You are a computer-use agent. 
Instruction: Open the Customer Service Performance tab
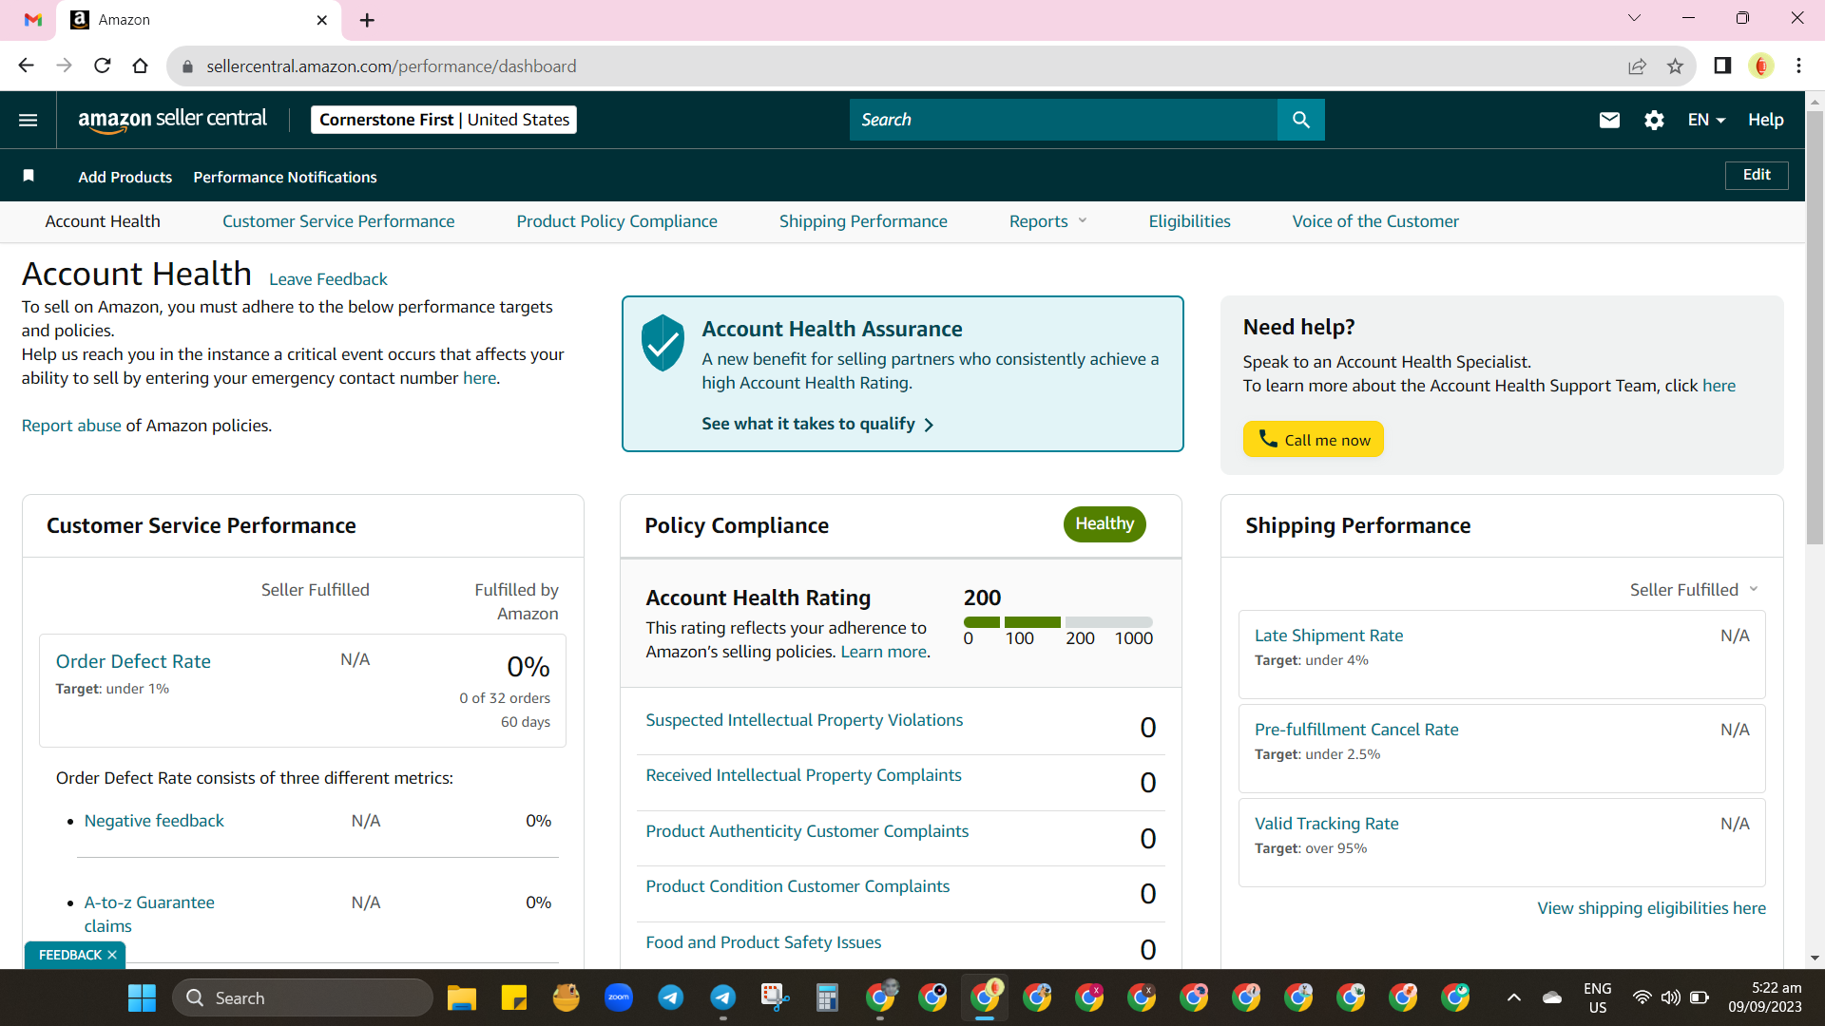(x=338, y=221)
